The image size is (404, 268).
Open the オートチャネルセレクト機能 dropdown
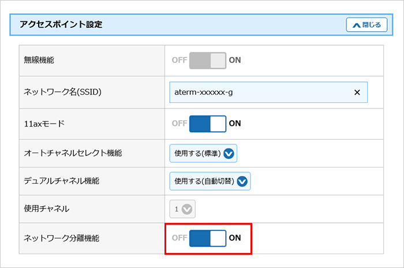(203, 154)
